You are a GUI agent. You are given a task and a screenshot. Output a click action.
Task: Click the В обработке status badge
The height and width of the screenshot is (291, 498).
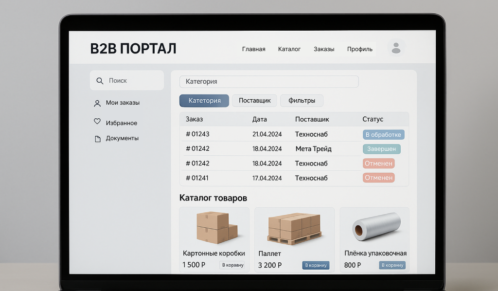coord(383,135)
